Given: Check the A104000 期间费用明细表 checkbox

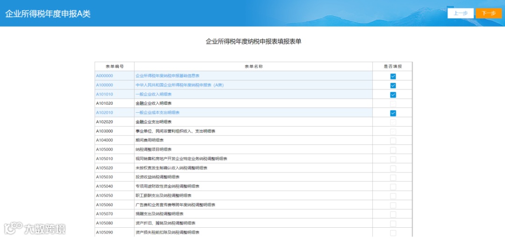Looking at the screenshot, I should pos(393,141).
